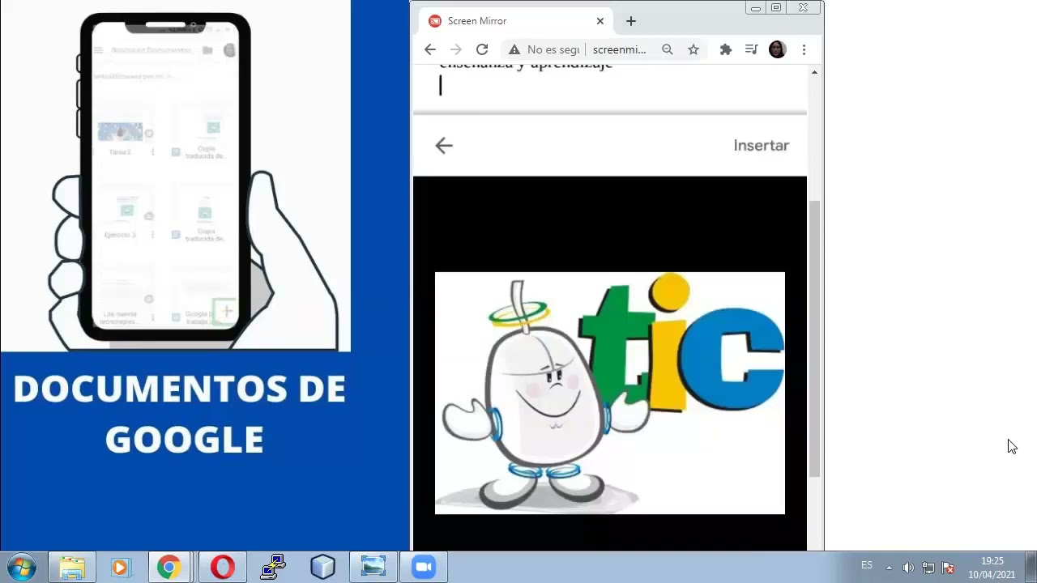Open the 3D cube app in taskbar
The height and width of the screenshot is (583, 1037).
[x=322, y=567]
